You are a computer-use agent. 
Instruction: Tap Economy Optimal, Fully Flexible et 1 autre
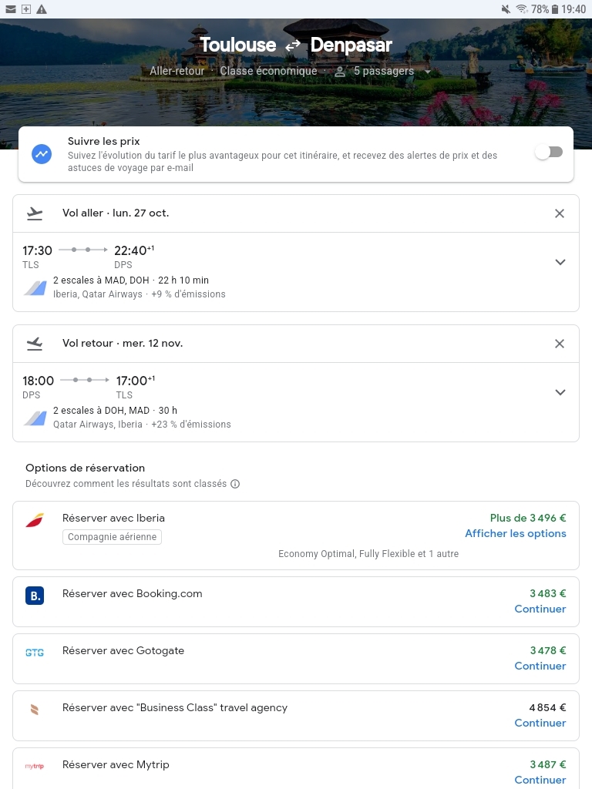click(368, 553)
